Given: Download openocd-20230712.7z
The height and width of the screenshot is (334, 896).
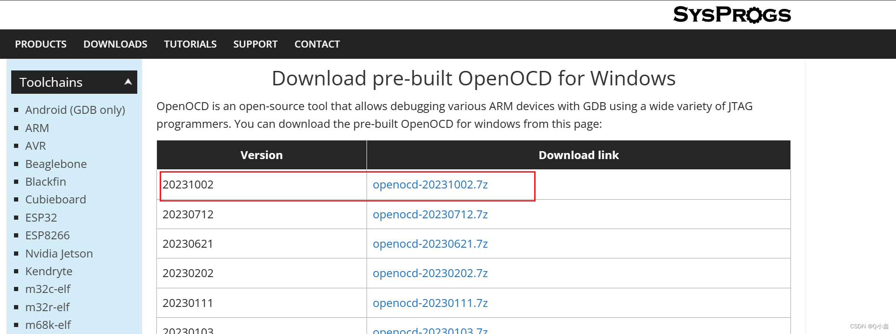Looking at the screenshot, I should tap(430, 214).
